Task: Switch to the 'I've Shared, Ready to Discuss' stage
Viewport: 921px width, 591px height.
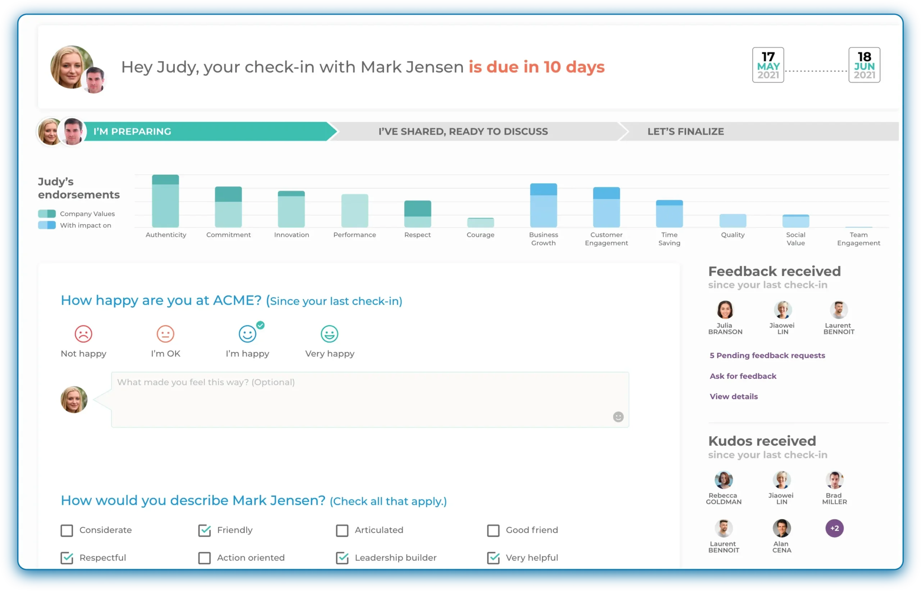Action: [x=463, y=131]
